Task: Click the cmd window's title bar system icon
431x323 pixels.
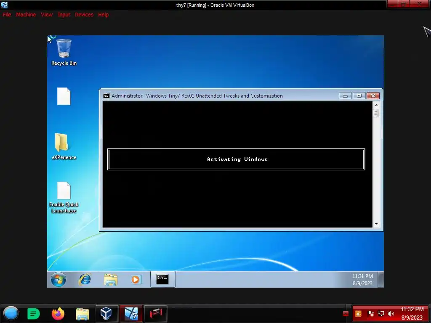Action: pos(106,96)
